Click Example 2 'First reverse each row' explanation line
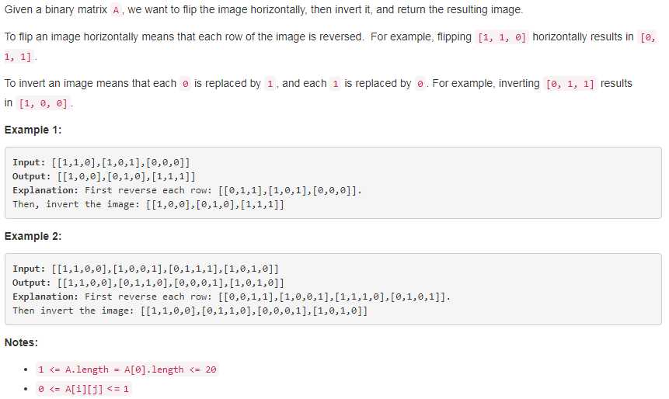 click(x=232, y=297)
